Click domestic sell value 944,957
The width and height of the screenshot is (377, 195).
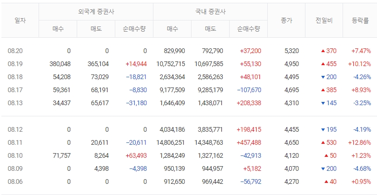point(212,168)
